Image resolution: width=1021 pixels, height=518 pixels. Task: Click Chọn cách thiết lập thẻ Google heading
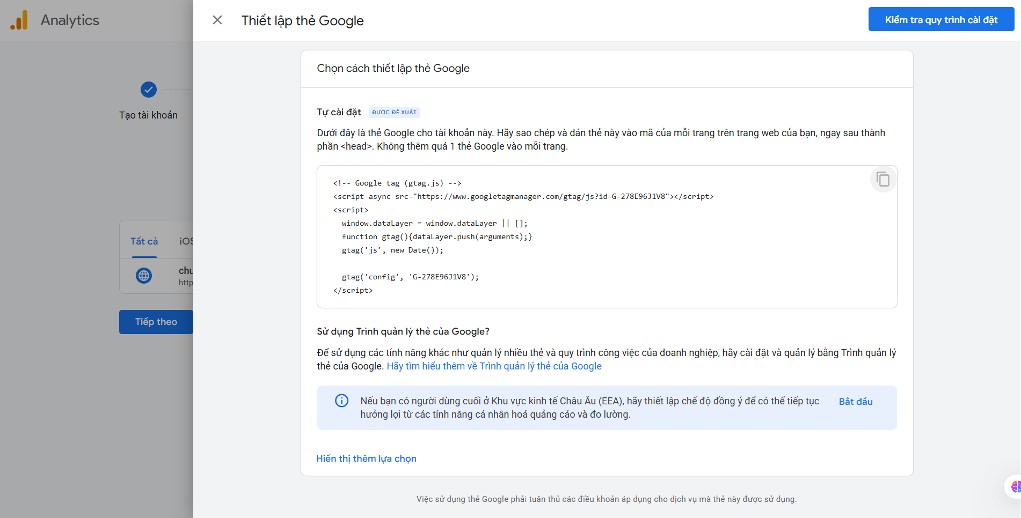click(393, 69)
